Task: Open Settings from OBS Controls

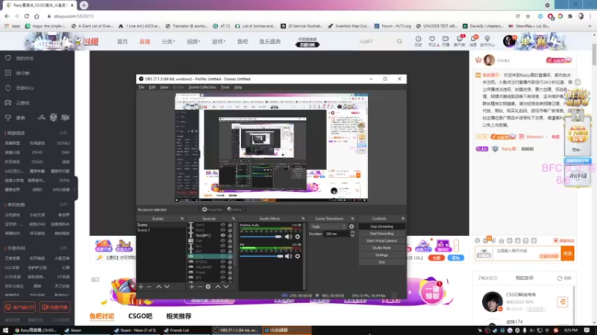Action: coord(381,255)
